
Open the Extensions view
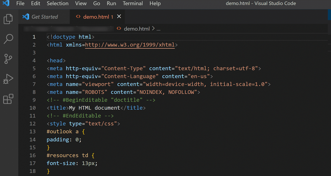click(x=8, y=99)
